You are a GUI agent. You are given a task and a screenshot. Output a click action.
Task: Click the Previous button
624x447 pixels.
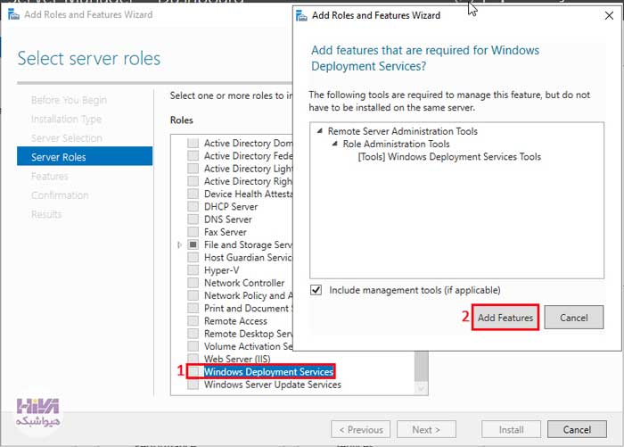coord(360,429)
